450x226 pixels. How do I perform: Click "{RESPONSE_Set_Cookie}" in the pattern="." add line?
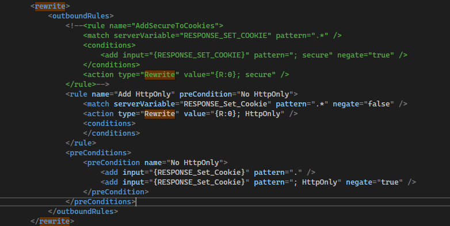click(x=199, y=173)
